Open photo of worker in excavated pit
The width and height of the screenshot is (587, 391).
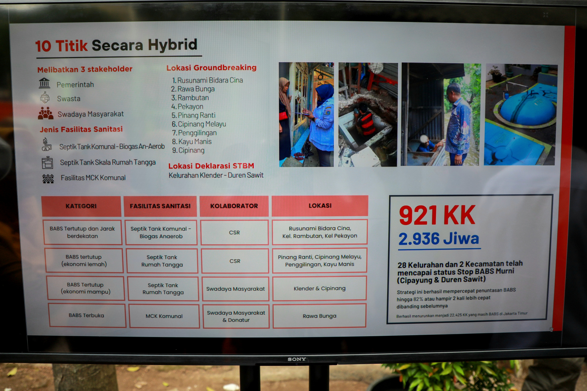[368, 115]
